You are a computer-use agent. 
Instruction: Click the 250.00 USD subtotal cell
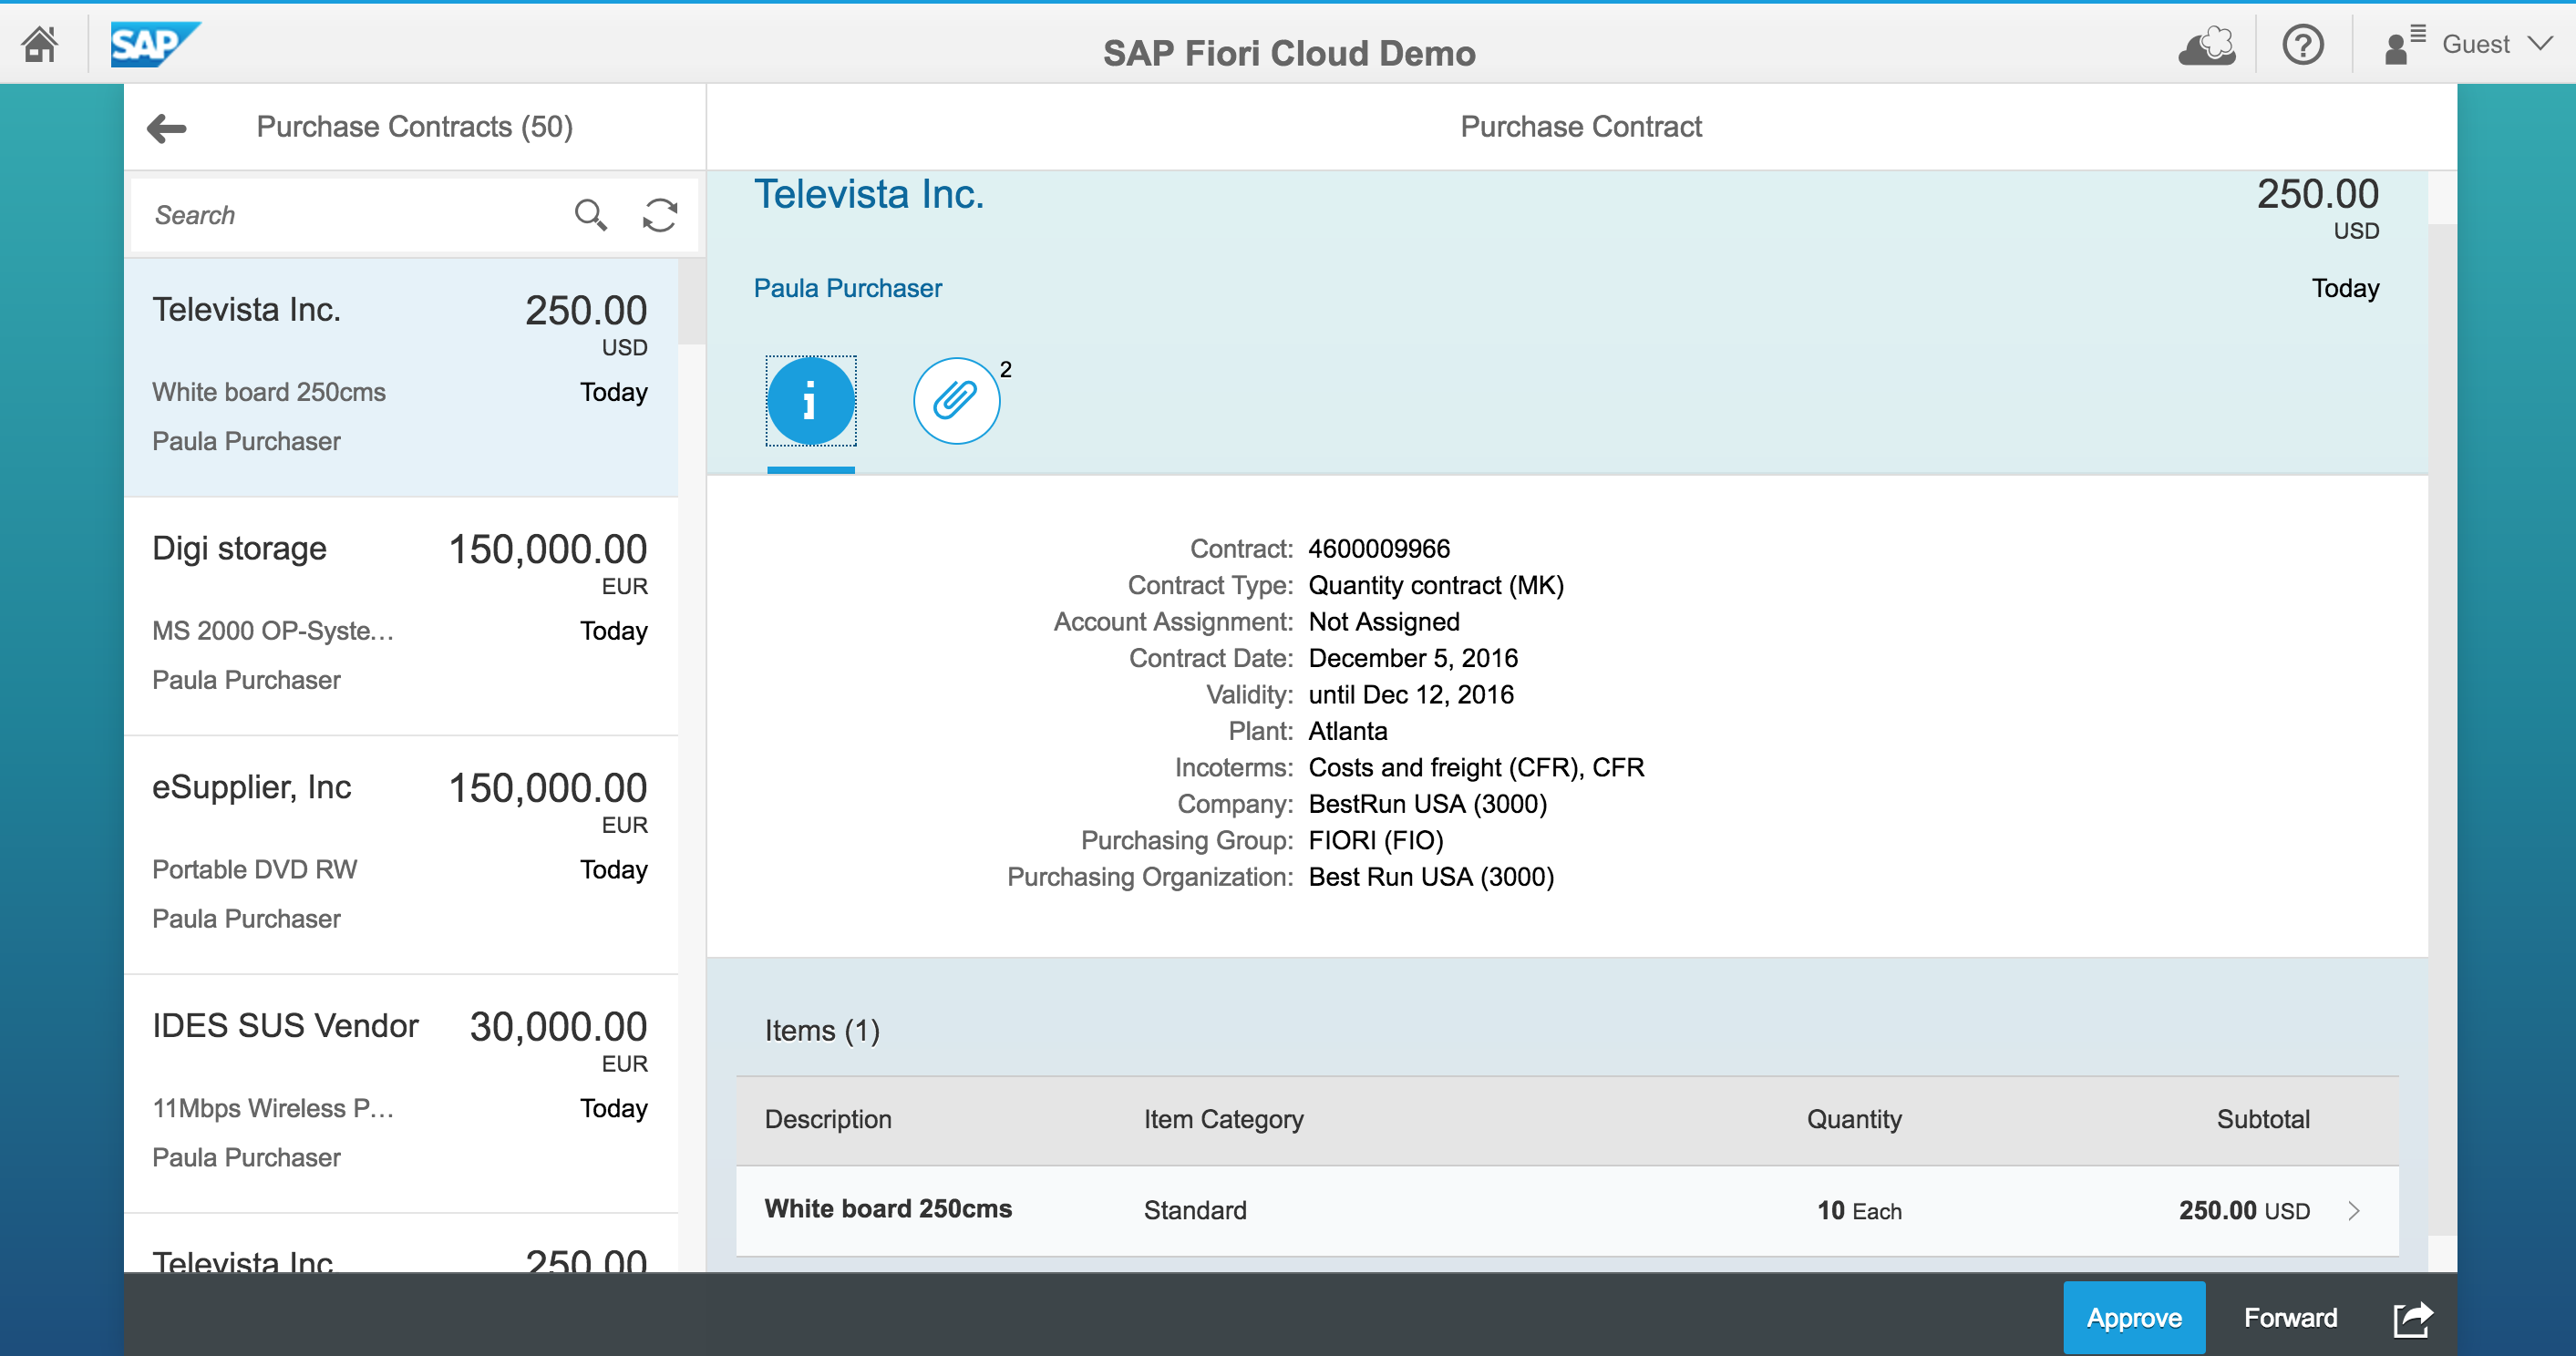pos(2244,1211)
